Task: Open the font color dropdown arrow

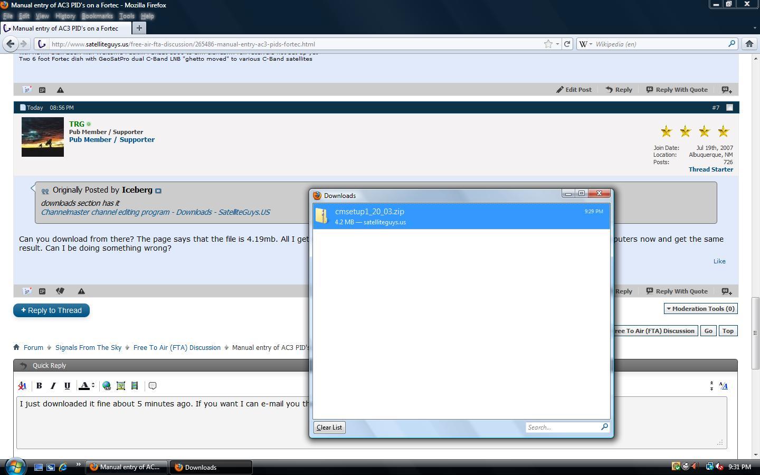Action: point(93,386)
